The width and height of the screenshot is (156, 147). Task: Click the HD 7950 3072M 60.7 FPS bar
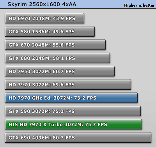pos(60,71)
